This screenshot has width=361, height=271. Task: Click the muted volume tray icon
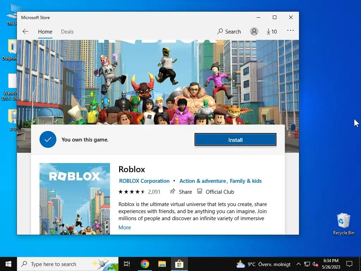pyautogui.click(x=315, y=264)
